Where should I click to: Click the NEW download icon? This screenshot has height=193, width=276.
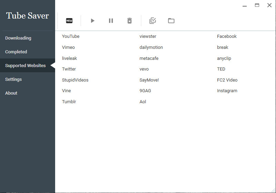(x=69, y=21)
